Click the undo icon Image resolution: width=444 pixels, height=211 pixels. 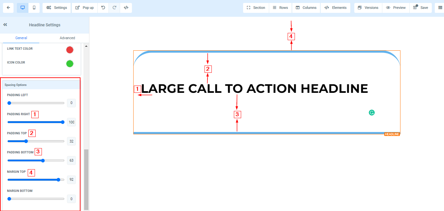(103, 8)
